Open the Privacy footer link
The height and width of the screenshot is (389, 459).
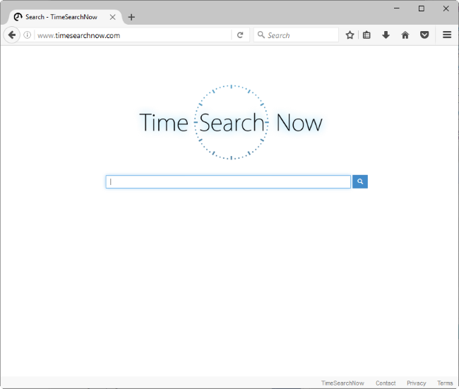coord(416,383)
